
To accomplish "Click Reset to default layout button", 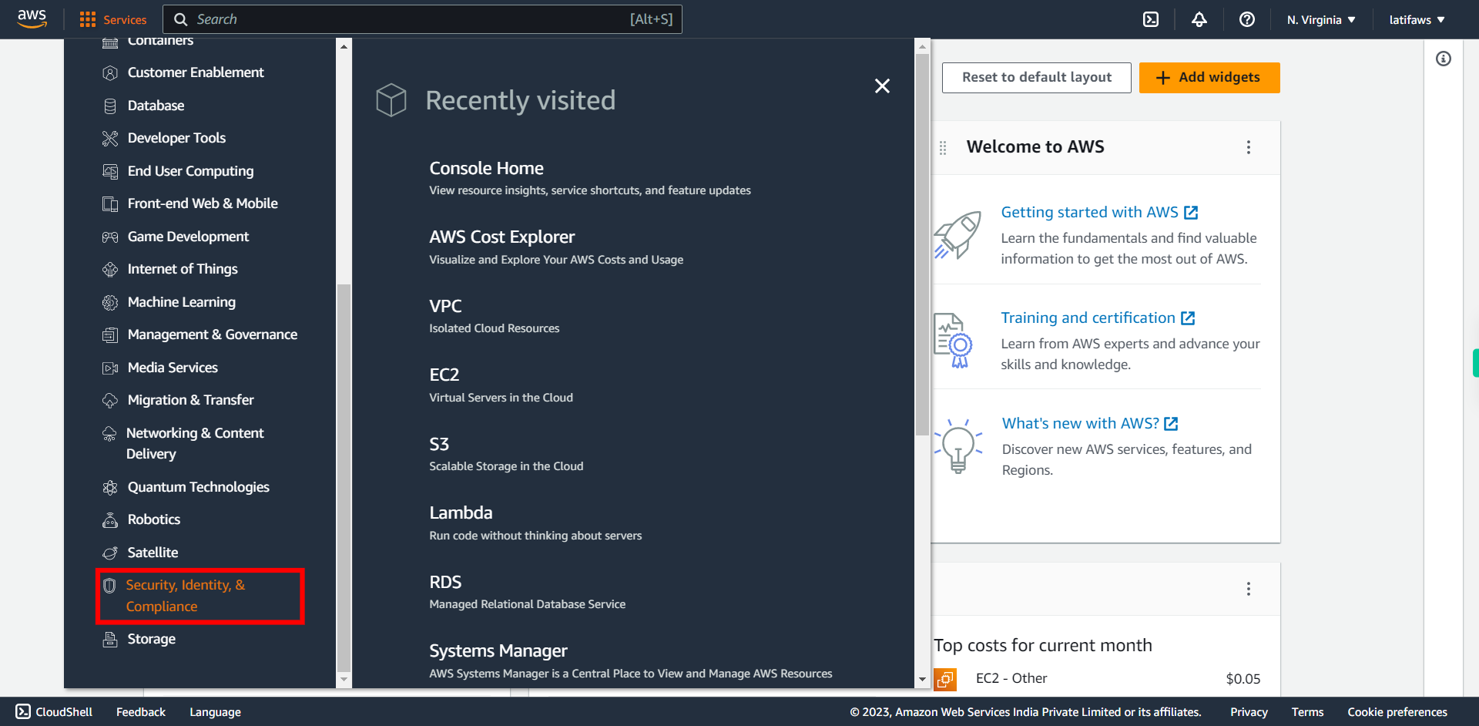I will [x=1036, y=77].
